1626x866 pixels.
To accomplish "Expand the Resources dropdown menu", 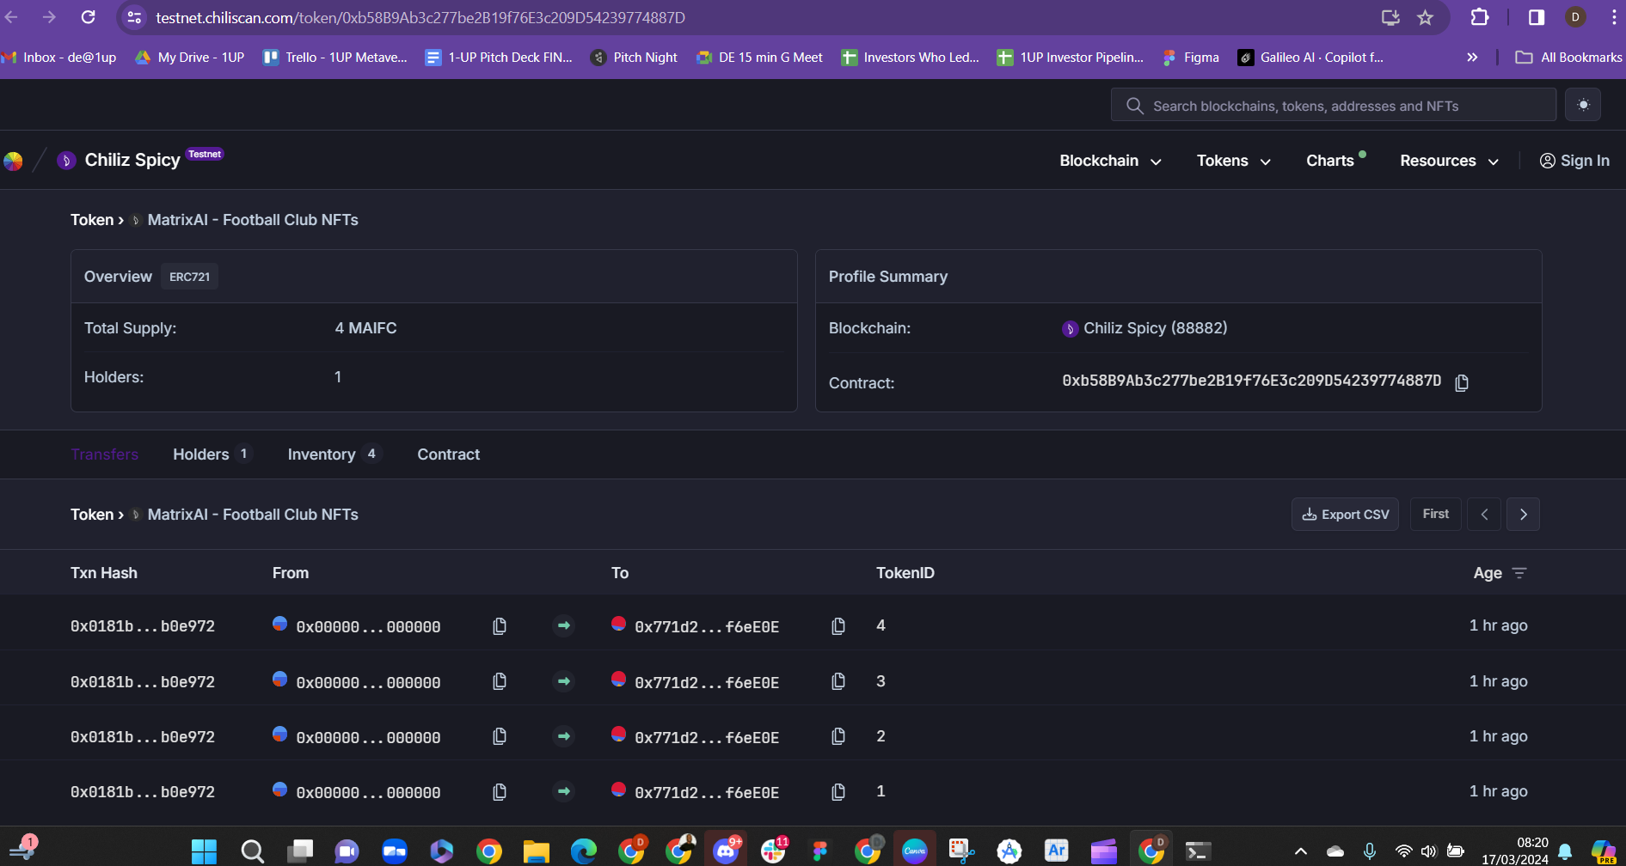I will pos(1449,161).
